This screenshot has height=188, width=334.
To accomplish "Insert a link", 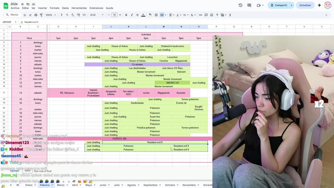I will (200, 15).
